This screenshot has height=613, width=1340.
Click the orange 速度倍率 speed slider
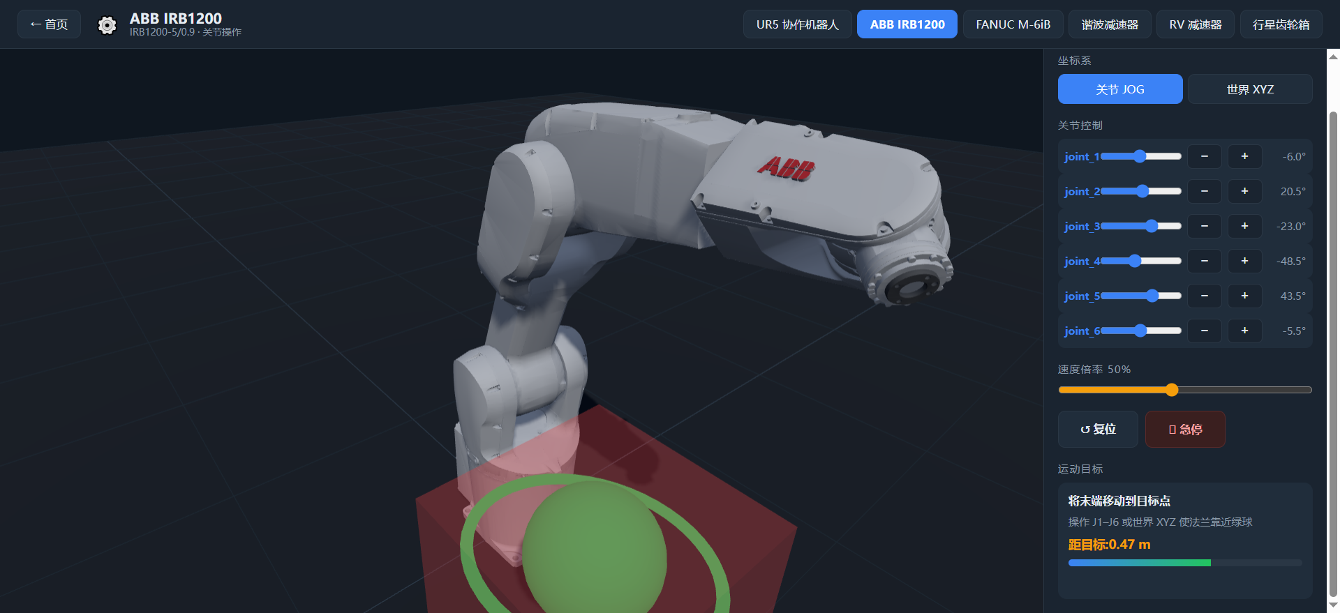(1185, 390)
